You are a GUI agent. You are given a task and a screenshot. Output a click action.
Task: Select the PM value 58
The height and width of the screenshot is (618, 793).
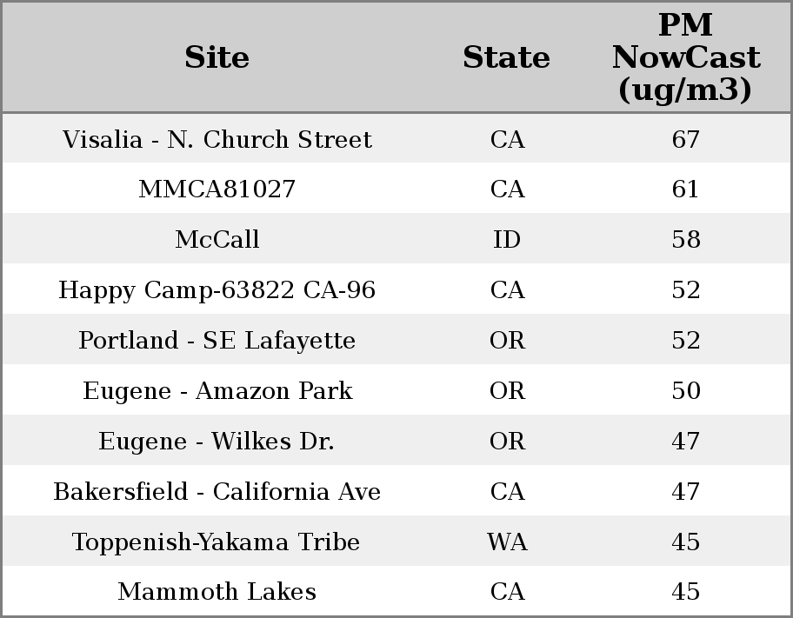(x=685, y=240)
